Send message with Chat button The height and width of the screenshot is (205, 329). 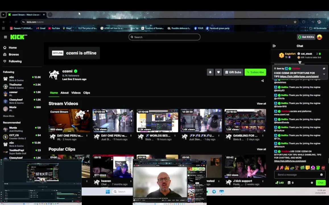(x=320, y=183)
